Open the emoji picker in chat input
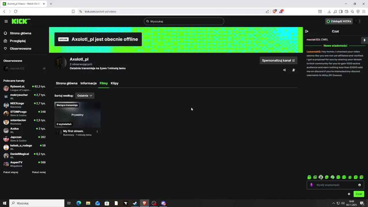Image resolution: width=368 pixels, height=207 pixels. coord(359,185)
